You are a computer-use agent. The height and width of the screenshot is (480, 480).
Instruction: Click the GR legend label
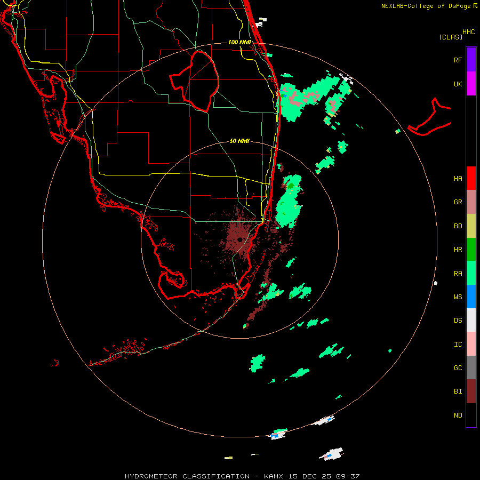coord(458,202)
